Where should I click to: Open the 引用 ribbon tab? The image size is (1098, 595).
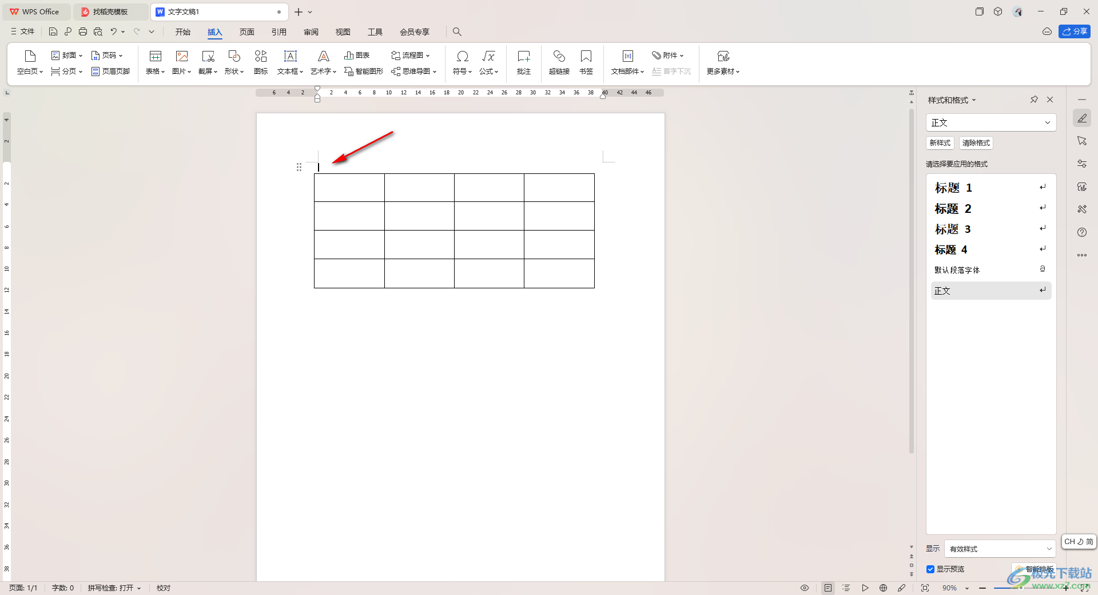click(279, 32)
